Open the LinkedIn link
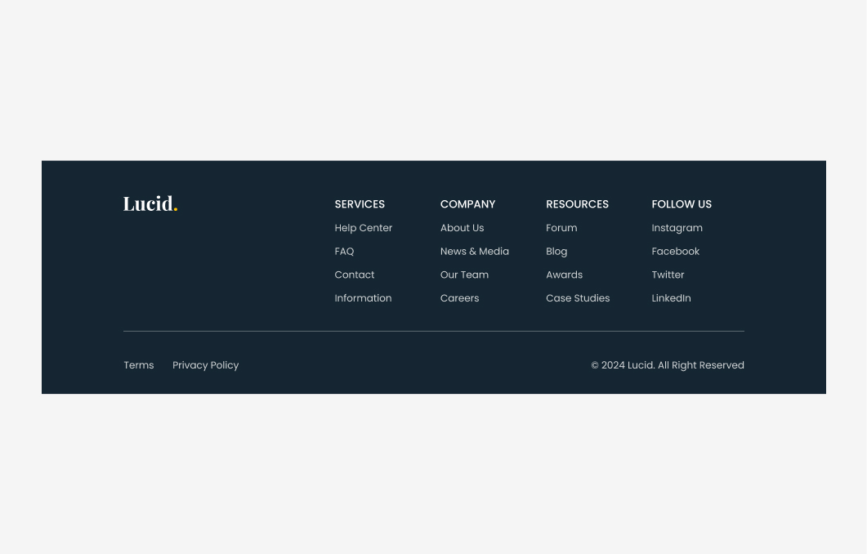 pyautogui.click(x=671, y=298)
